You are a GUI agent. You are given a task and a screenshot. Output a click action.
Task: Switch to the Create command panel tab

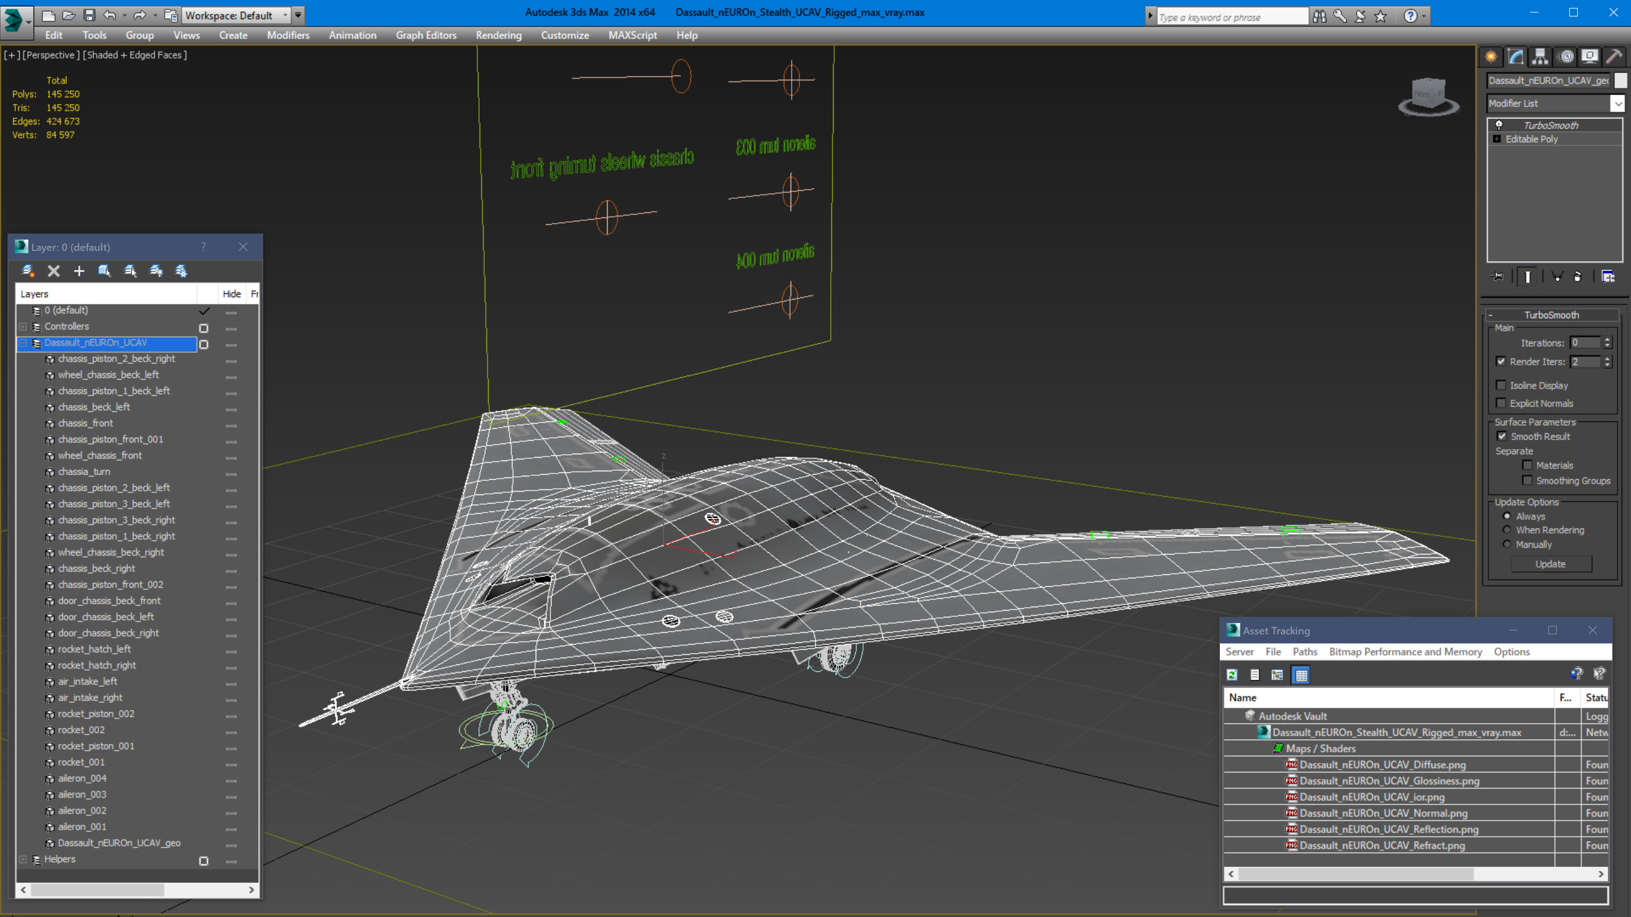point(1491,57)
